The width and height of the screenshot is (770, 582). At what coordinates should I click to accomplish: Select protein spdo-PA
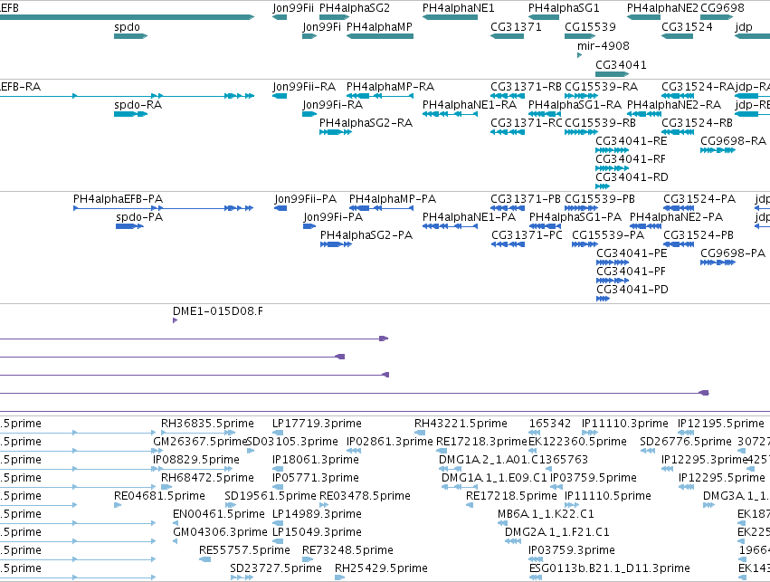129,226
